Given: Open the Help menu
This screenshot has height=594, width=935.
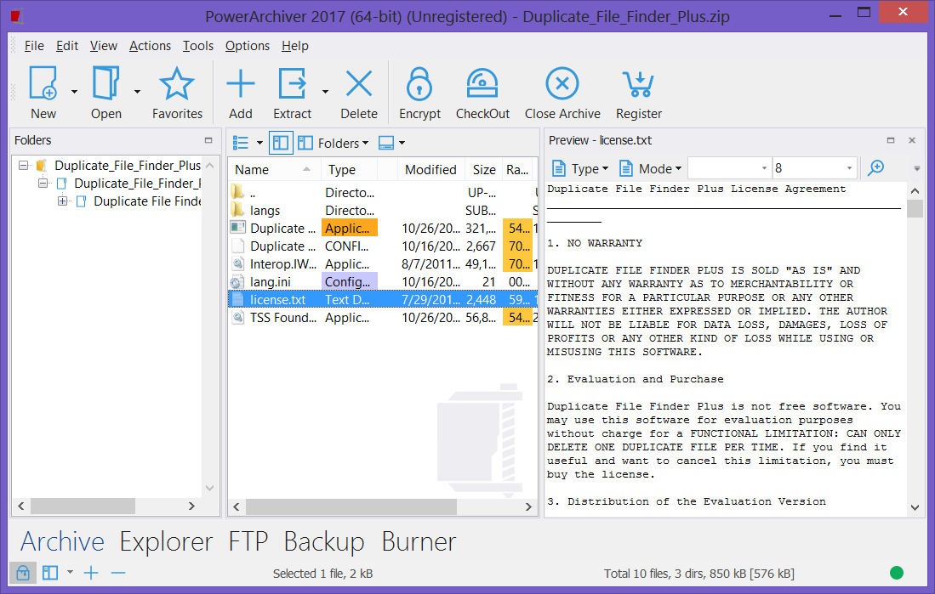Looking at the screenshot, I should point(294,46).
